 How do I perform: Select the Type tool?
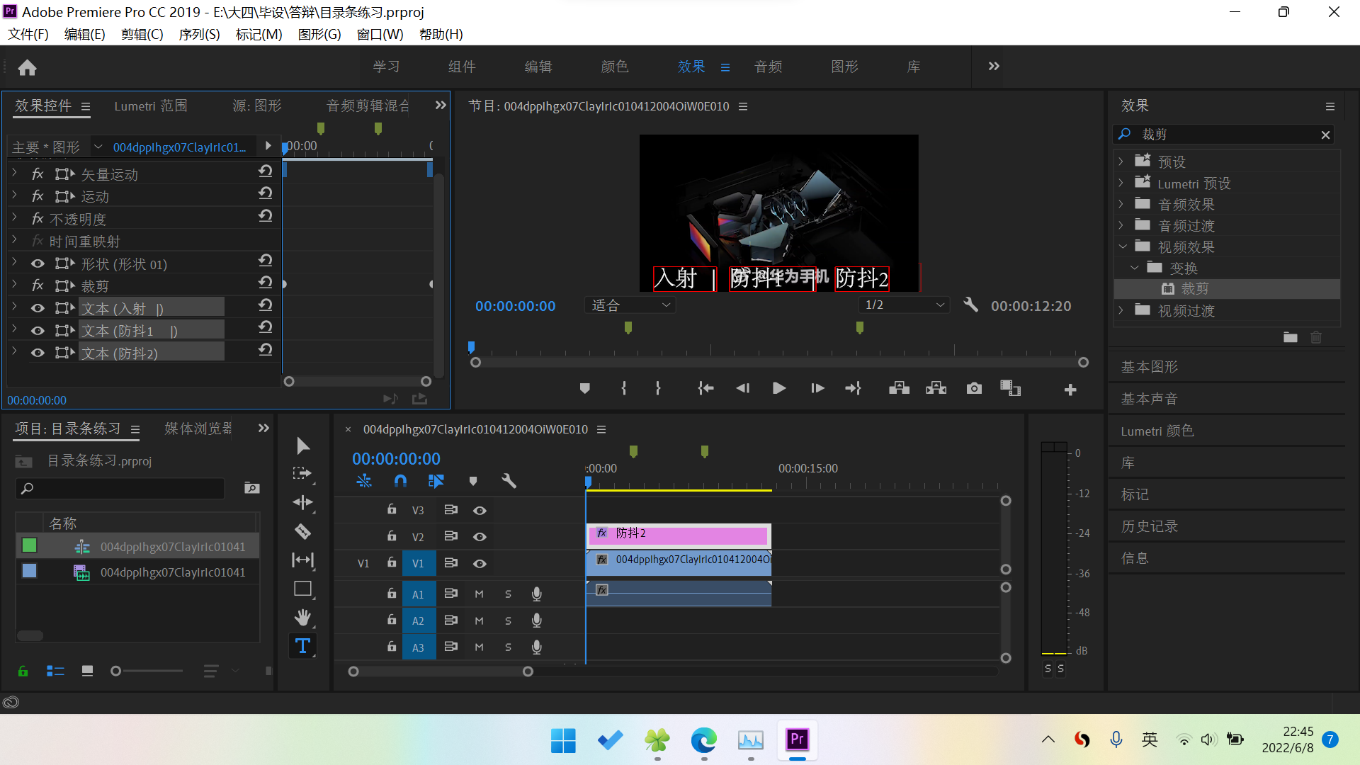(302, 646)
